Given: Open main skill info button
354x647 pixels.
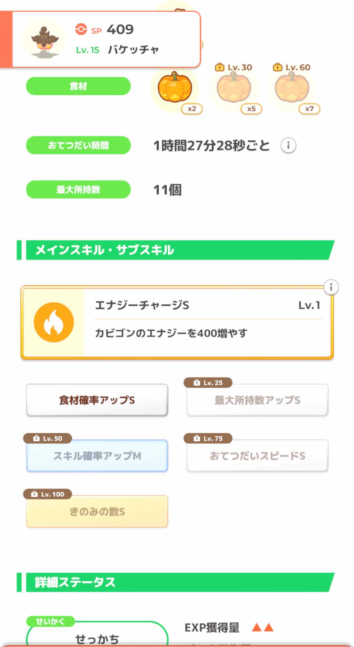Looking at the screenshot, I should (331, 287).
